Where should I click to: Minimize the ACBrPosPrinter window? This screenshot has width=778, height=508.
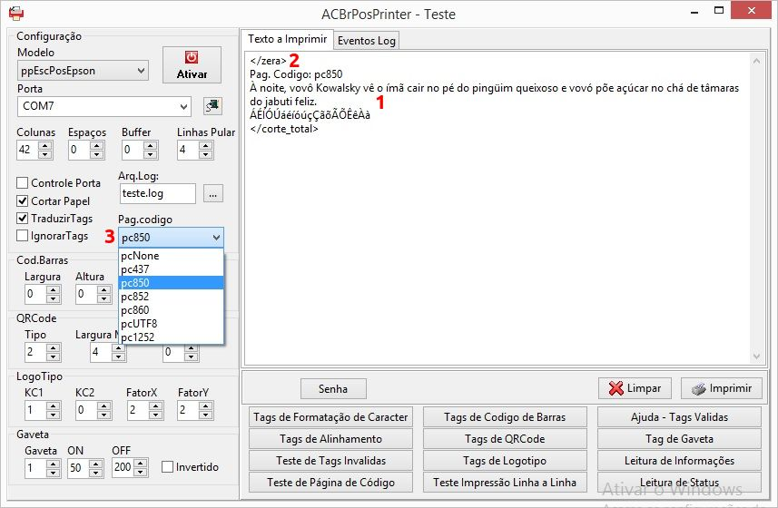pos(694,11)
